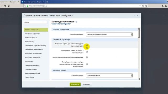This screenshot has height=94, width=168.
Task: Click the browser reload icon
Action: pos(5,6)
